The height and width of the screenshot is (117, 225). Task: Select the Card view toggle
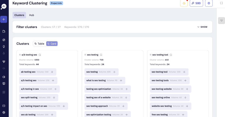52,44
